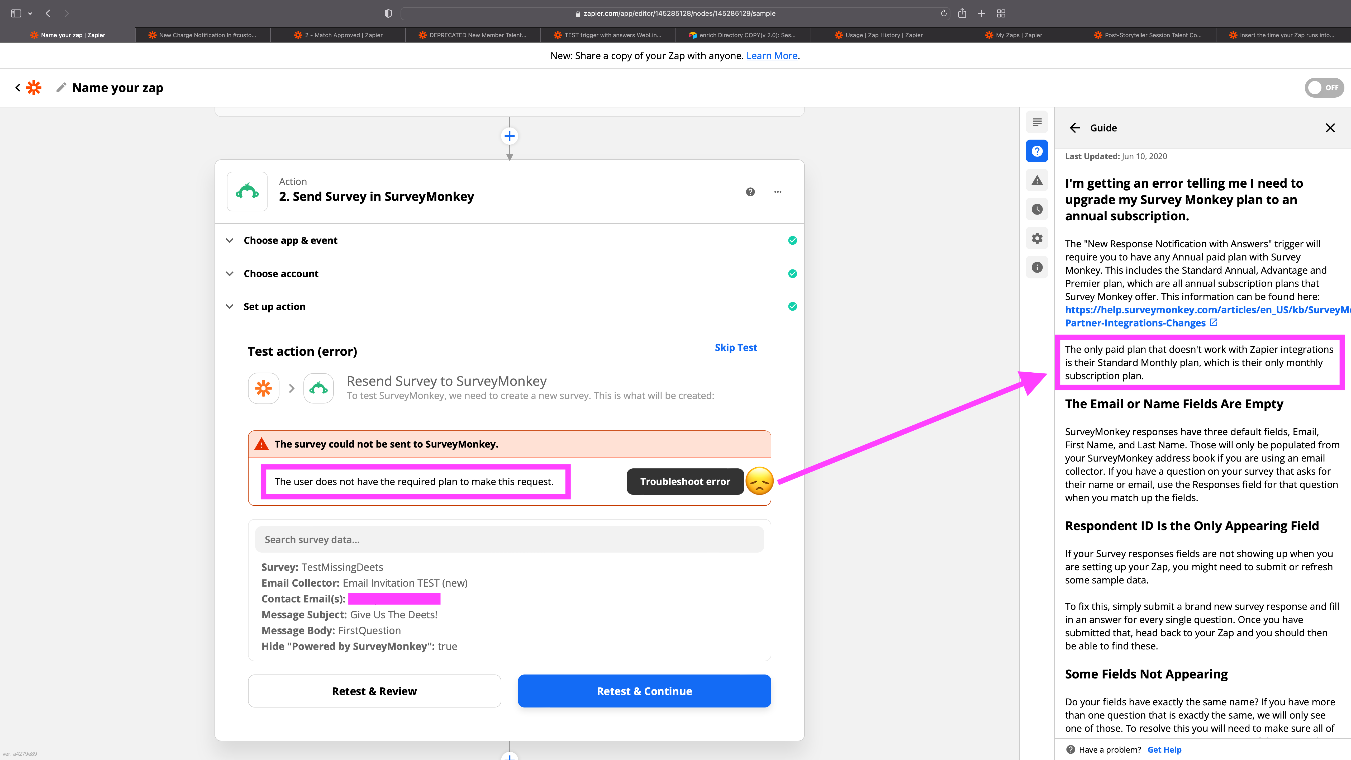Switch to New Charge Notification tab

coord(203,35)
